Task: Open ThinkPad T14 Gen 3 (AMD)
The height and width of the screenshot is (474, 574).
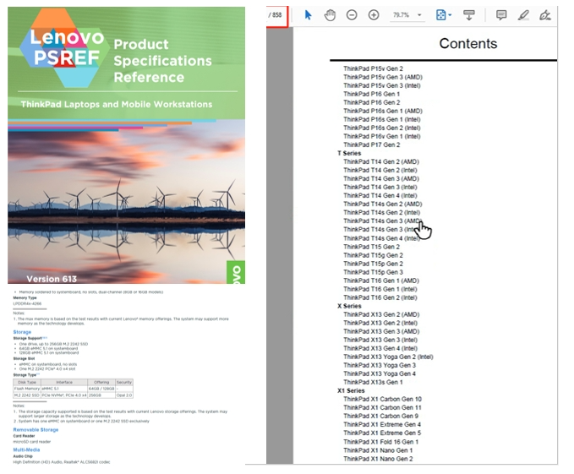Action: [x=381, y=178]
